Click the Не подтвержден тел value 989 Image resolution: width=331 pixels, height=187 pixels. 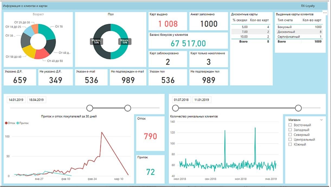pyautogui.click(x=209, y=80)
